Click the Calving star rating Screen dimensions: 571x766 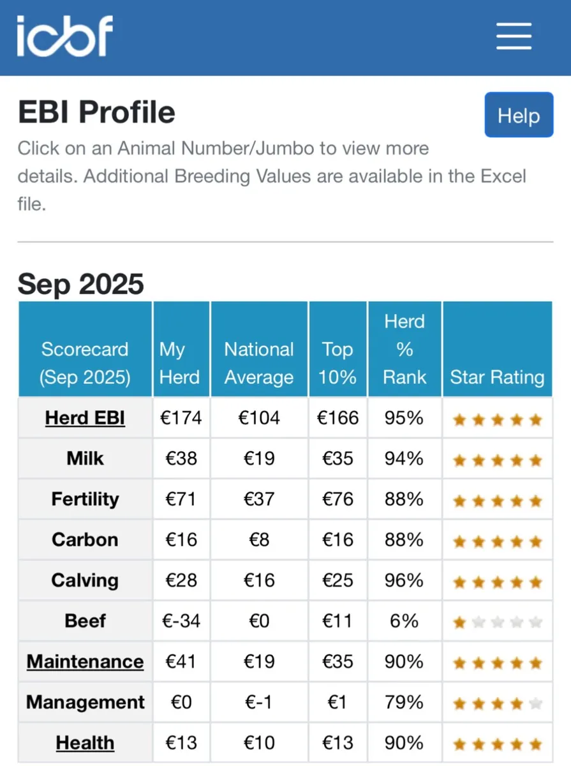point(497,582)
